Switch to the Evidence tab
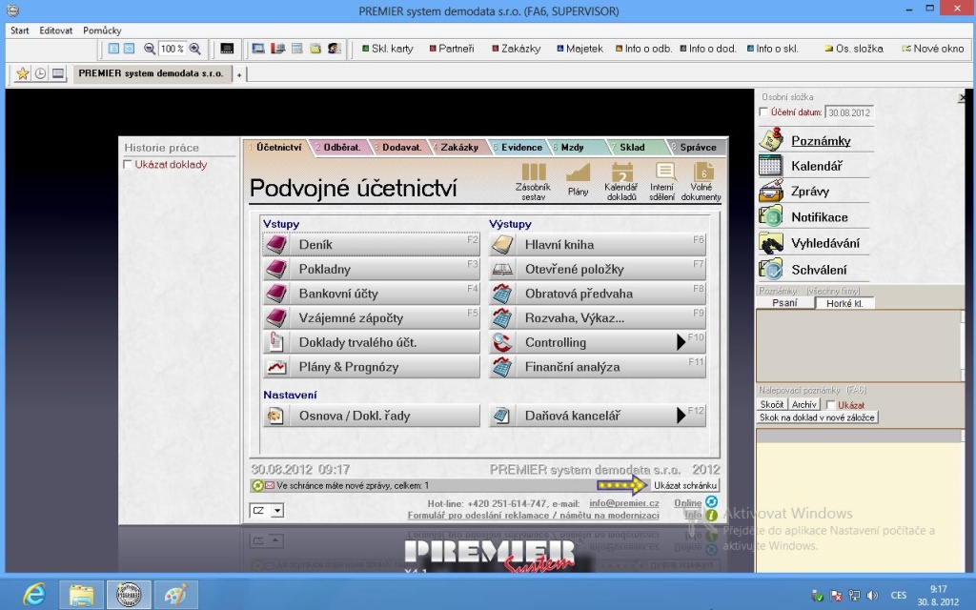Image resolution: width=976 pixels, height=610 pixels. 520,148
